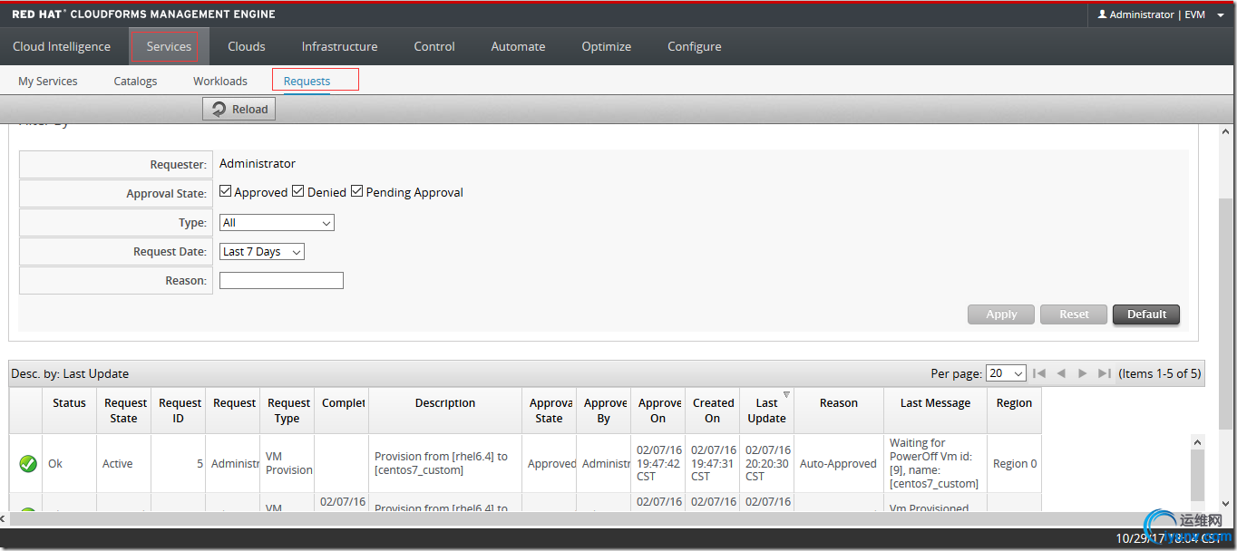Image resolution: width=1237 pixels, height=551 pixels.
Task: Click the Waiting for PowerOff message cell
Action: click(935, 464)
